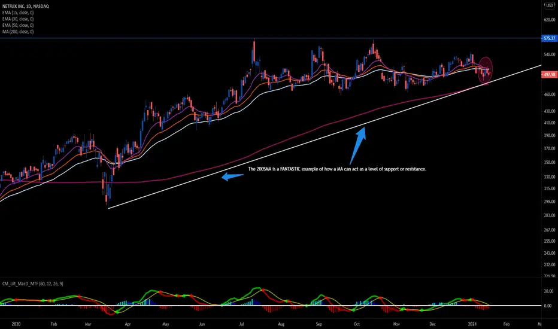Image resolution: width=558 pixels, height=329 pixels.
Task: Click the 410.00 price axis value
Action: click(550, 123)
